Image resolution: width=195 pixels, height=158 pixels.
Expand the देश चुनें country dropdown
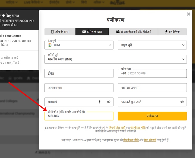(x=79, y=45)
